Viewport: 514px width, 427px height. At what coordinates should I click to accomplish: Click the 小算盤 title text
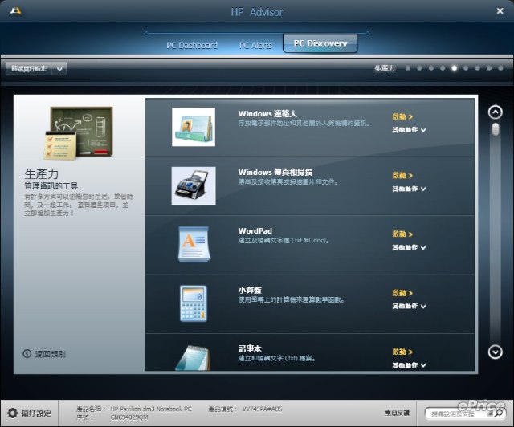coord(250,290)
